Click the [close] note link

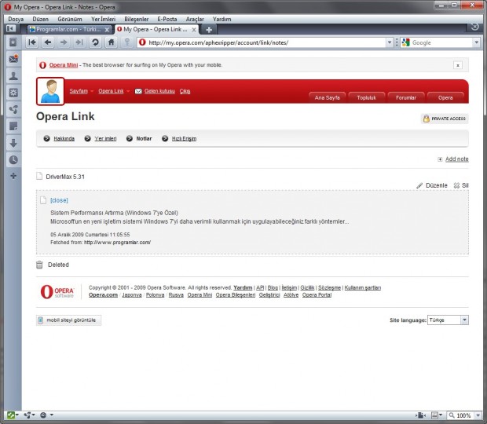(x=59, y=200)
